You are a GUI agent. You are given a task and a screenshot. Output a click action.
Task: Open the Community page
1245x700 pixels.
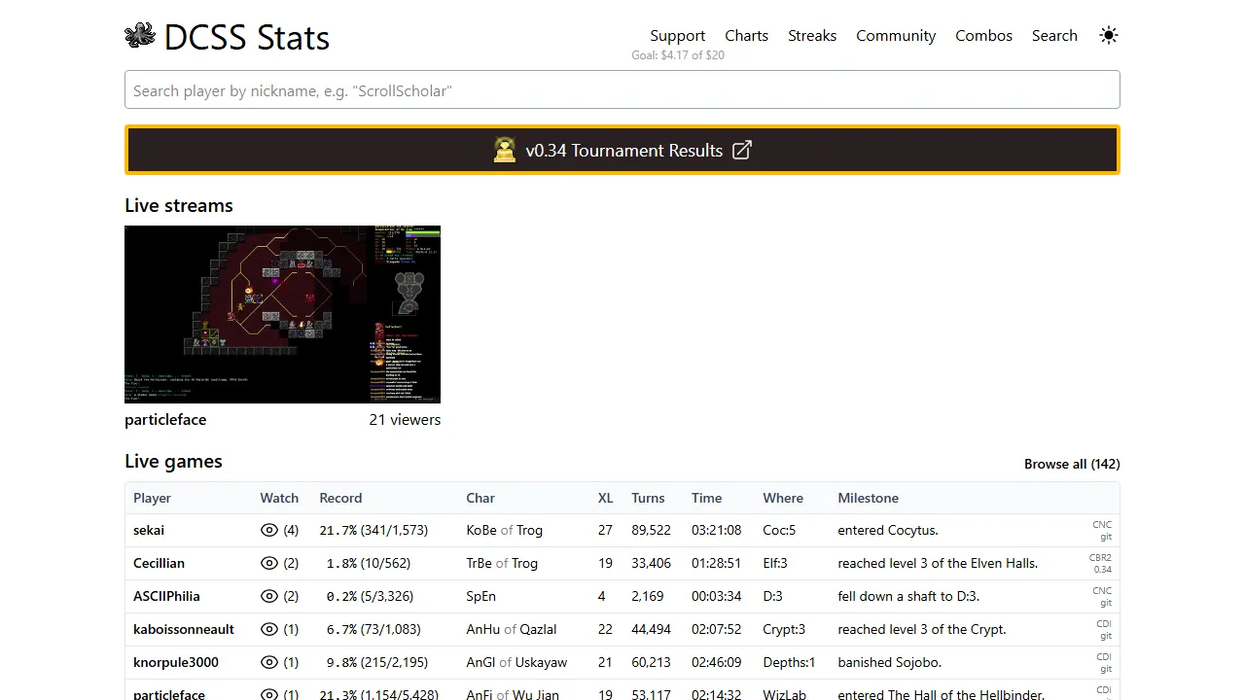point(896,35)
